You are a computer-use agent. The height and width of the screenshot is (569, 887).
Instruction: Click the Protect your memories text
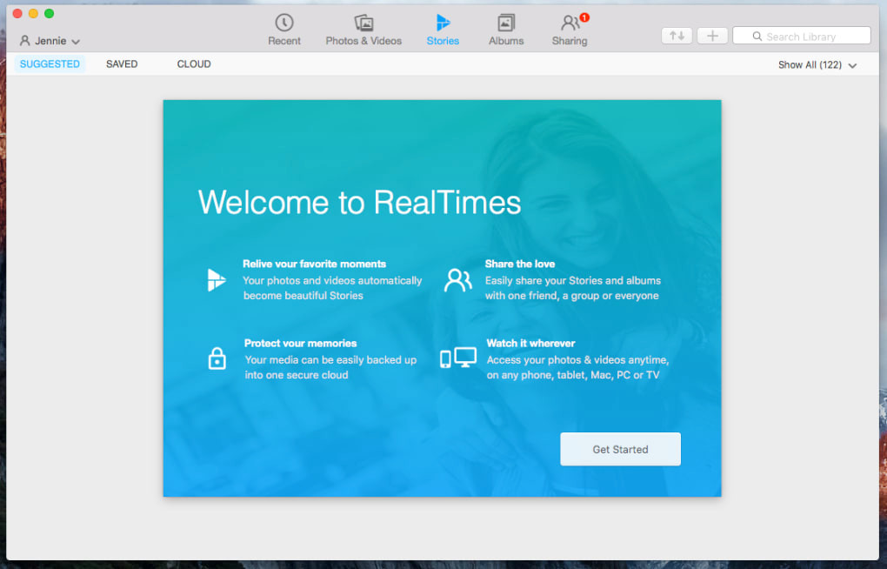pyautogui.click(x=300, y=343)
